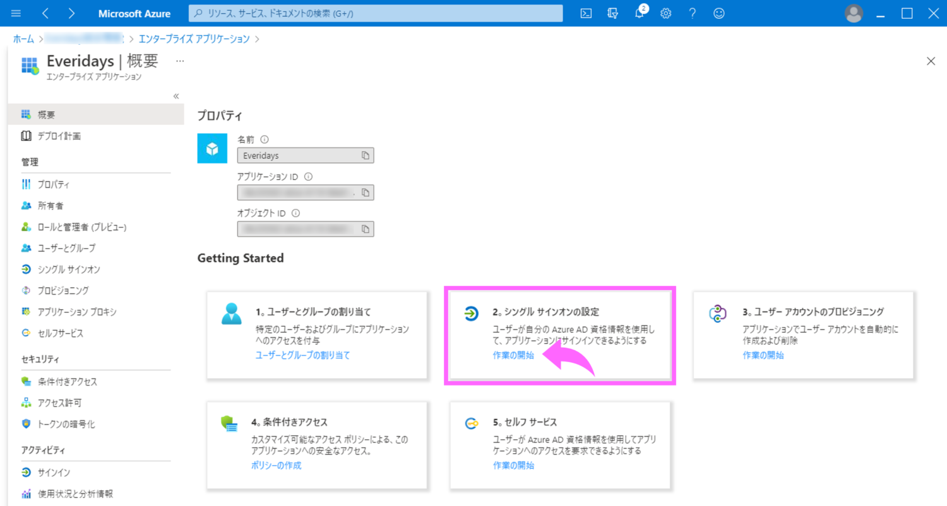Copy the アプリケーション ID value
The image size is (947, 506).
coord(366,192)
